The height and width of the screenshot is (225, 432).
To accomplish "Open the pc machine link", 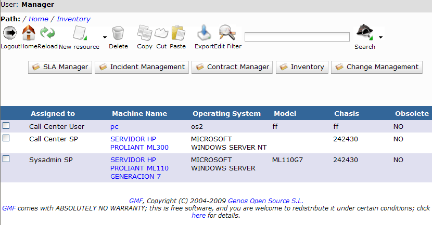I will [x=115, y=127].
